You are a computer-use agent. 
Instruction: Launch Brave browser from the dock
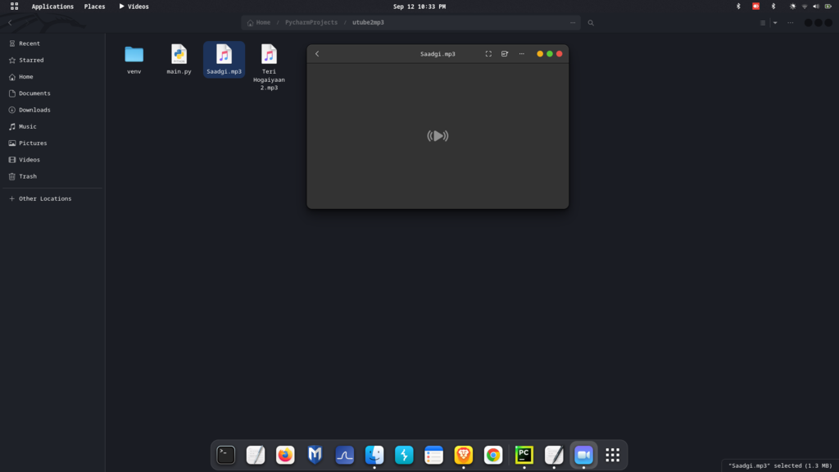click(x=464, y=455)
